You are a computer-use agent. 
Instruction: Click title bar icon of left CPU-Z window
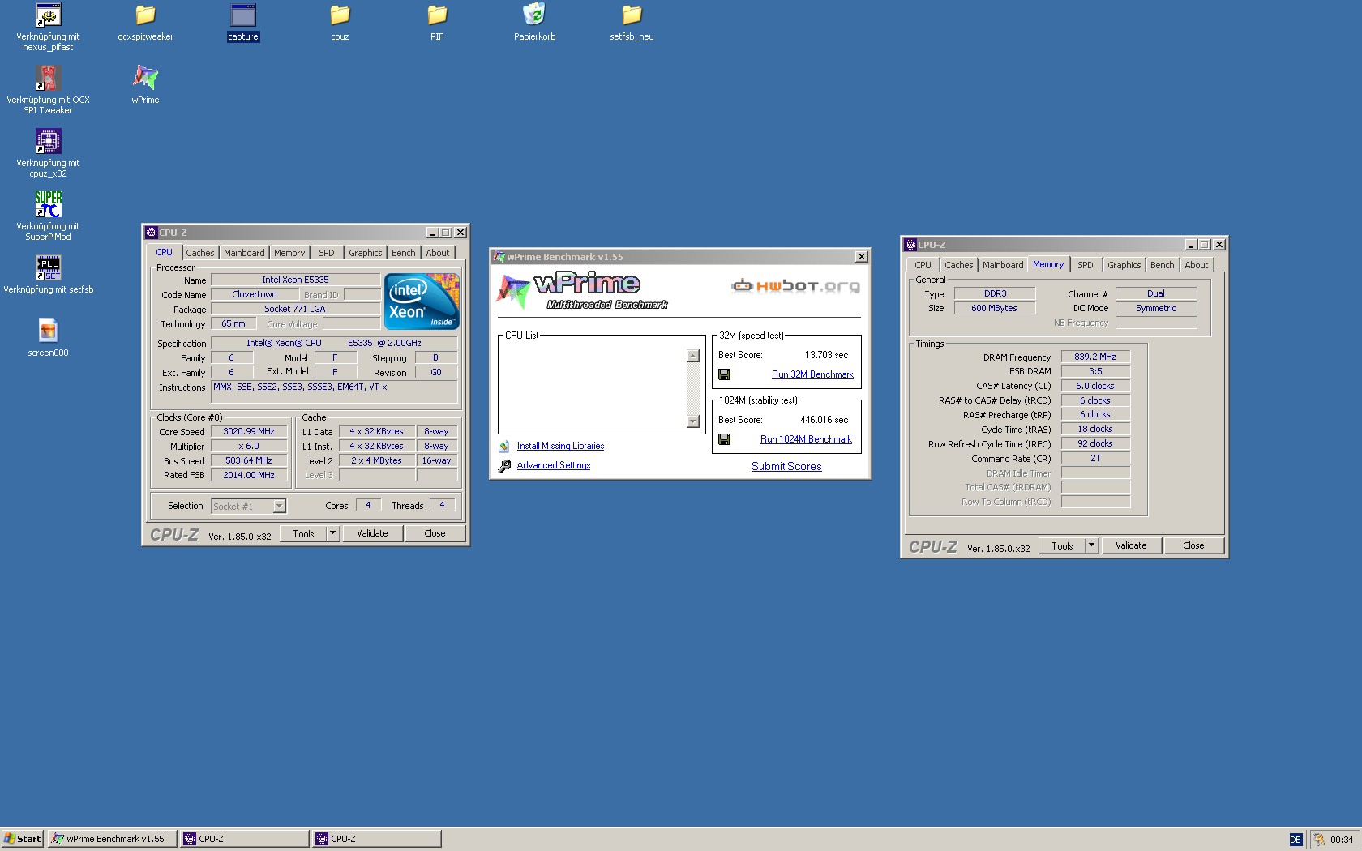point(152,233)
